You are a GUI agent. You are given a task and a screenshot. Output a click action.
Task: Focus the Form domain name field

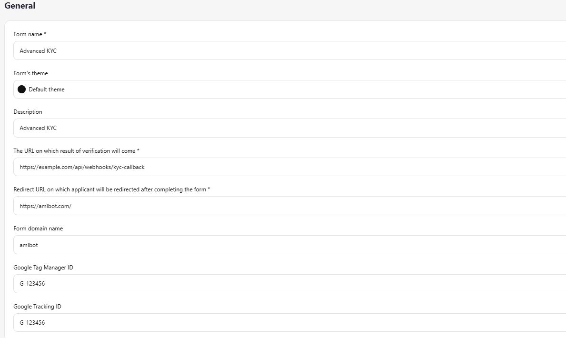click(286, 245)
